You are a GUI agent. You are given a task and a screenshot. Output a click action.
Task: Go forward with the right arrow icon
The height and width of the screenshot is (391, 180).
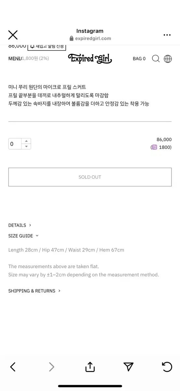tap(51, 367)
